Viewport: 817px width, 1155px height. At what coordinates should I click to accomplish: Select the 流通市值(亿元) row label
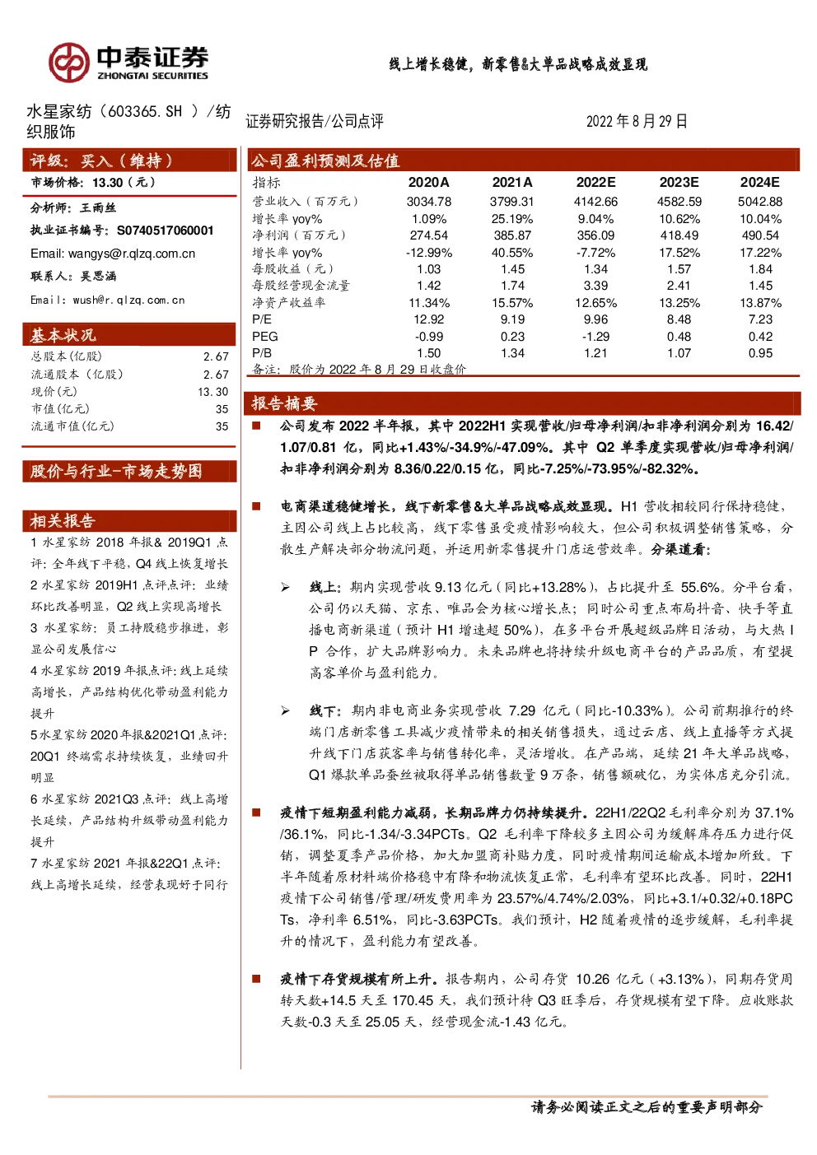pos(72,426)
